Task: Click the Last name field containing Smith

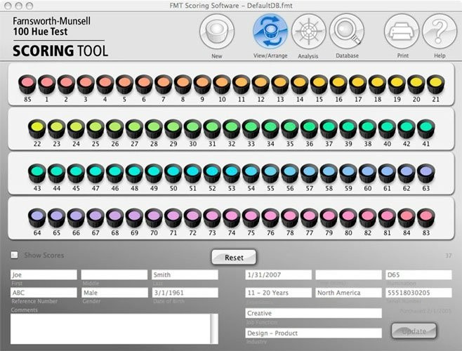Action: (185, 274)
